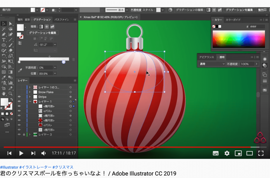The height and width of the screenshot is (178, 270).
Task: Click the YouTube fullscreen control
Action: coord(261,153)
